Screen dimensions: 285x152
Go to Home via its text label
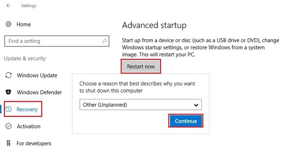(x=24, y=24)
